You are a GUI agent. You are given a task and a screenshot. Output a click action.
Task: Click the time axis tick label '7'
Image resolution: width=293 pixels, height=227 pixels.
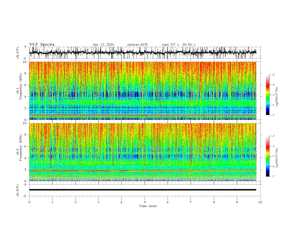[x=191, y=202]
